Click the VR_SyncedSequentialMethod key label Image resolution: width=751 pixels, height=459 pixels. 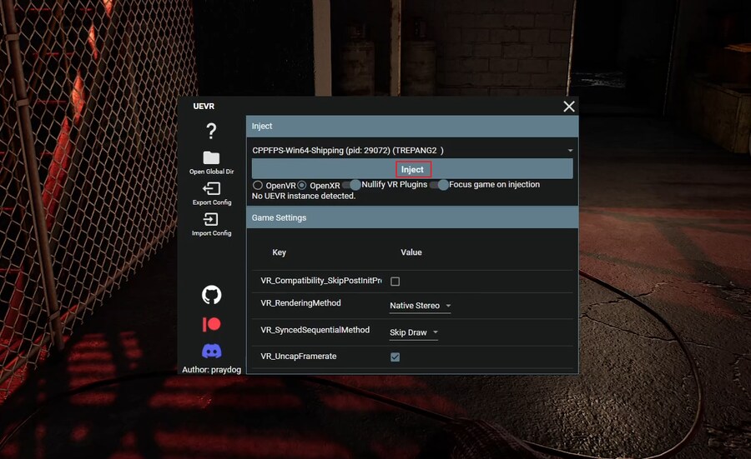(315, 330)
